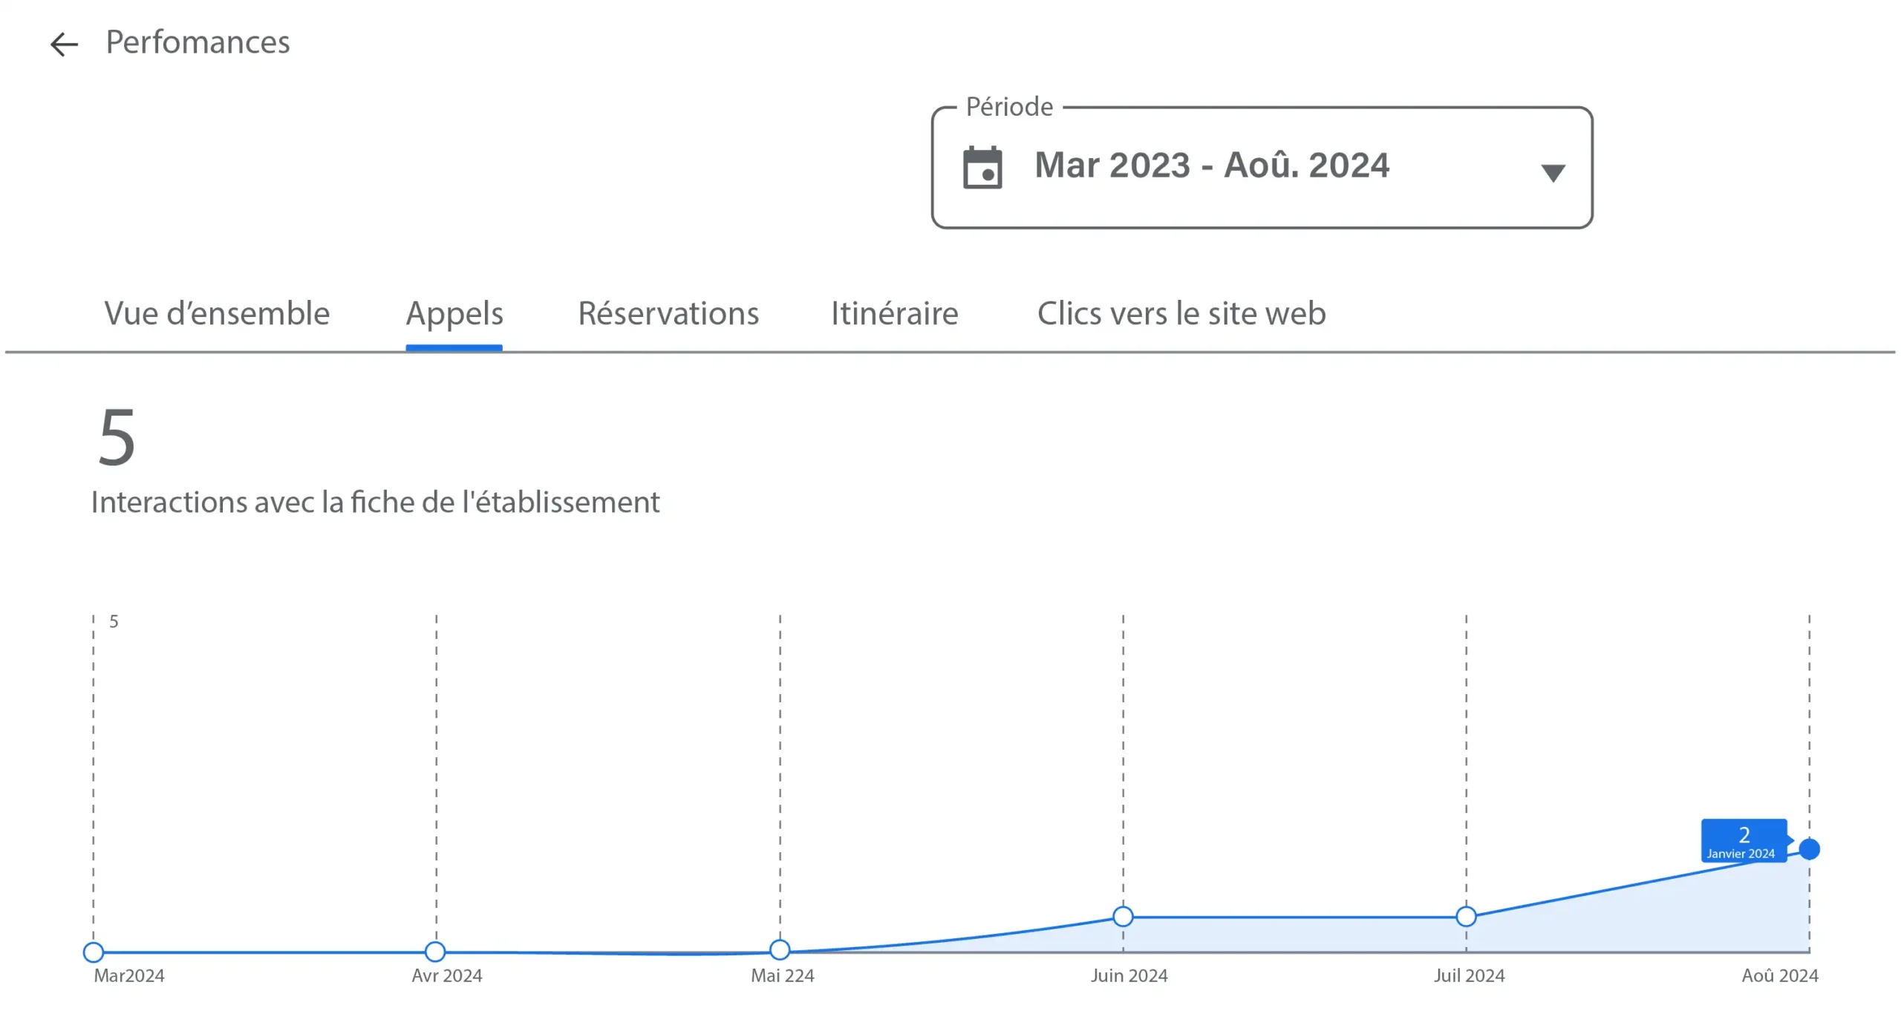Click the blue tooltip showing 2
1901x1011 pixels.
tap(1743, 841)
